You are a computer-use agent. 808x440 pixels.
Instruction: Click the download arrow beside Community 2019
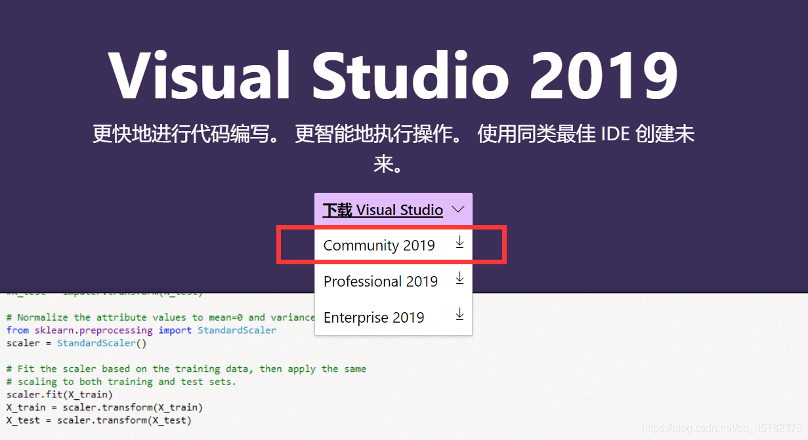click(459, 243)
